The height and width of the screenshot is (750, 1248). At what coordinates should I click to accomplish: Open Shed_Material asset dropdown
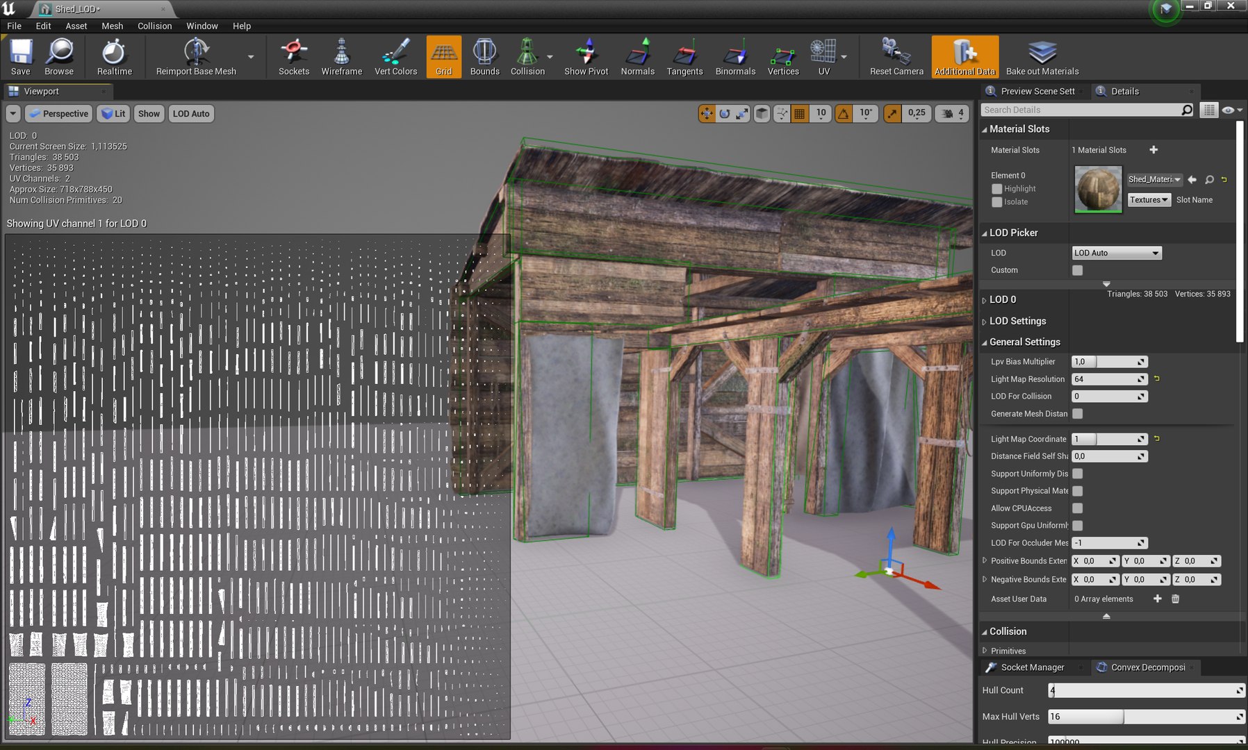pyautogui.click(x=1154, y=179)
